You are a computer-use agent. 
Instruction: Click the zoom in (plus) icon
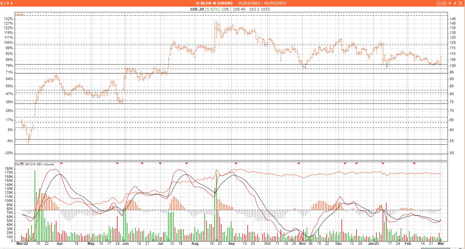point(444,3)
